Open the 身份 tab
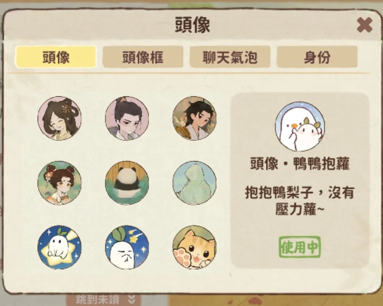383x306 pixels. coord(317,57)
